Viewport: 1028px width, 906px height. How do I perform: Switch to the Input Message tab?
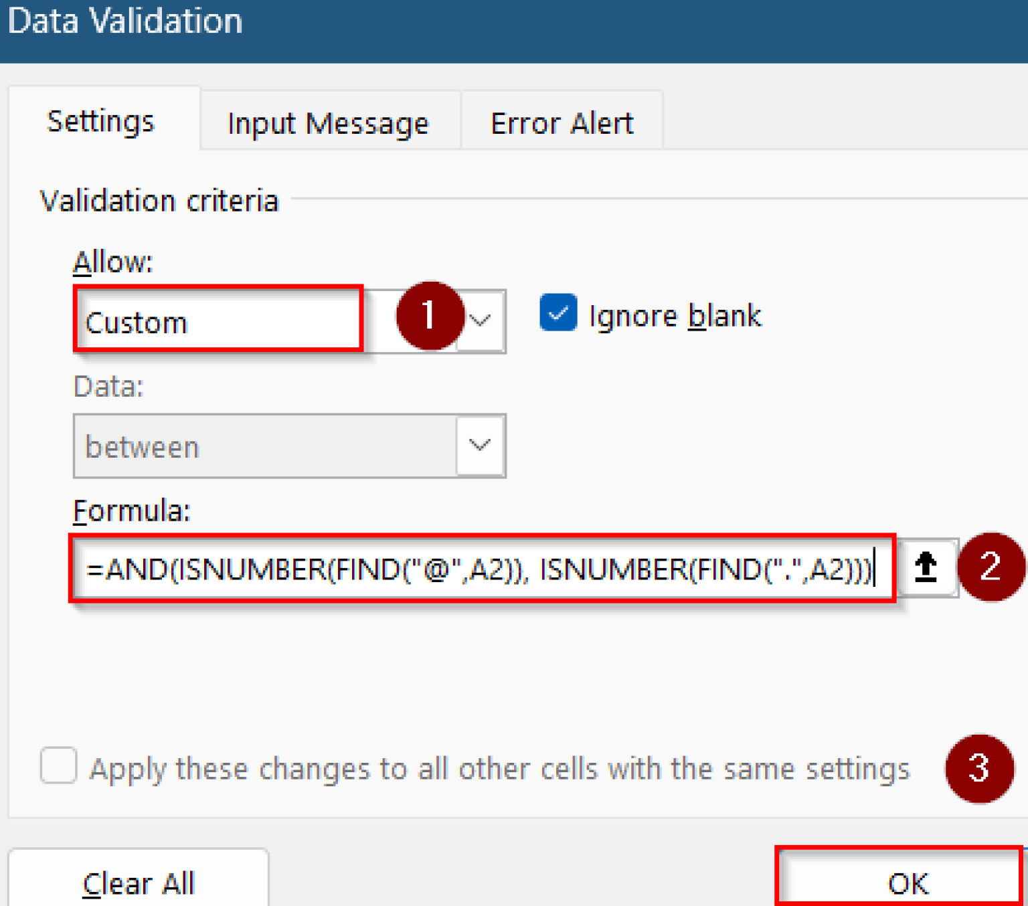328,123
